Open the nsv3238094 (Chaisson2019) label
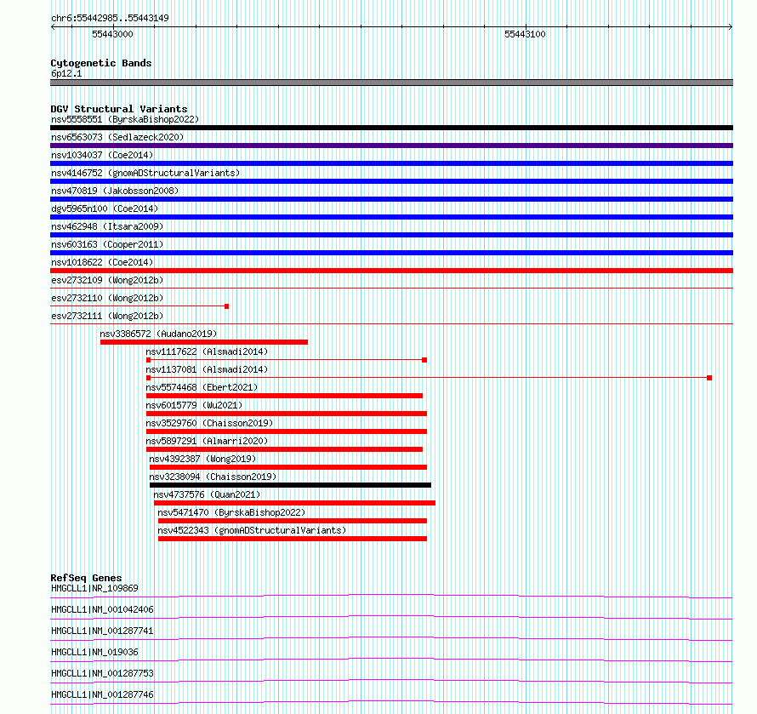Viewport: 757px width, 714px height. [x=213, y=477]
